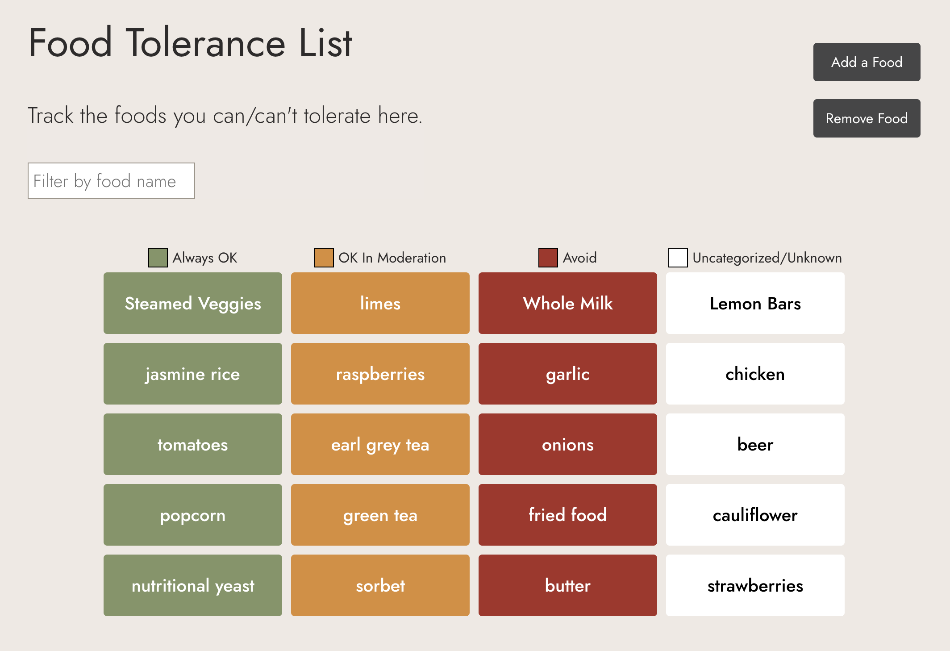Screen dimensions: 950x651
Task: Select the Whole Milk tile
Action: tap(568, 303)
